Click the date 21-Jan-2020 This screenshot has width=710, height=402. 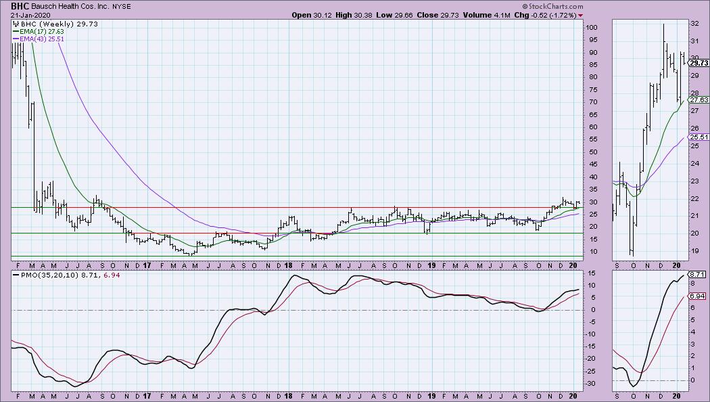30,15
